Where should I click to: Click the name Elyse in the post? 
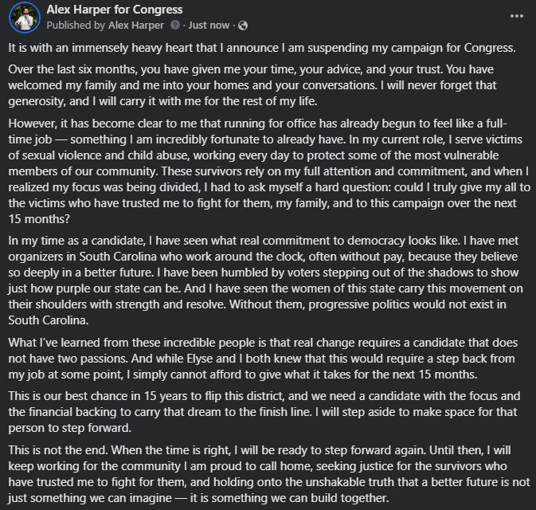pyautogui.click(x=200, y=359)
